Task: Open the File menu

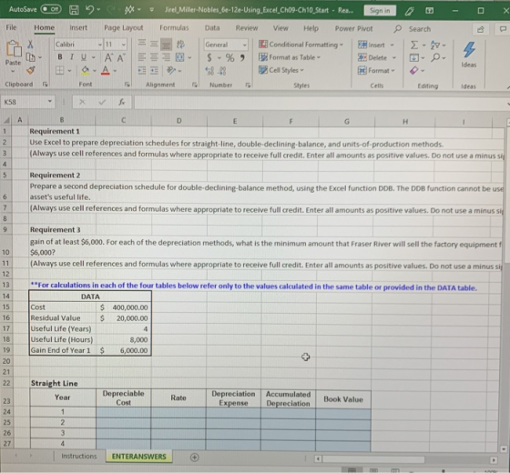Action: (11, 27)
